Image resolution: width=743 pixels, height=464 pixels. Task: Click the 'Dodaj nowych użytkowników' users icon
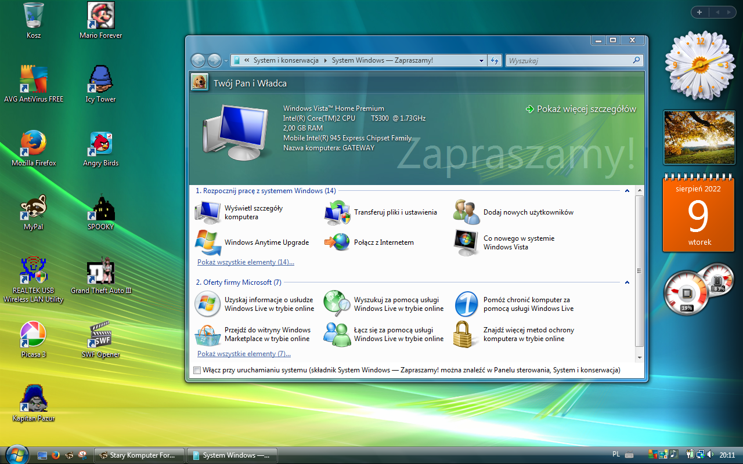(466, 212)
